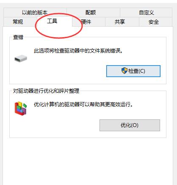Click the empty area below the optimize section
Viewport: 177px width, 185px height.
[88, 161]
